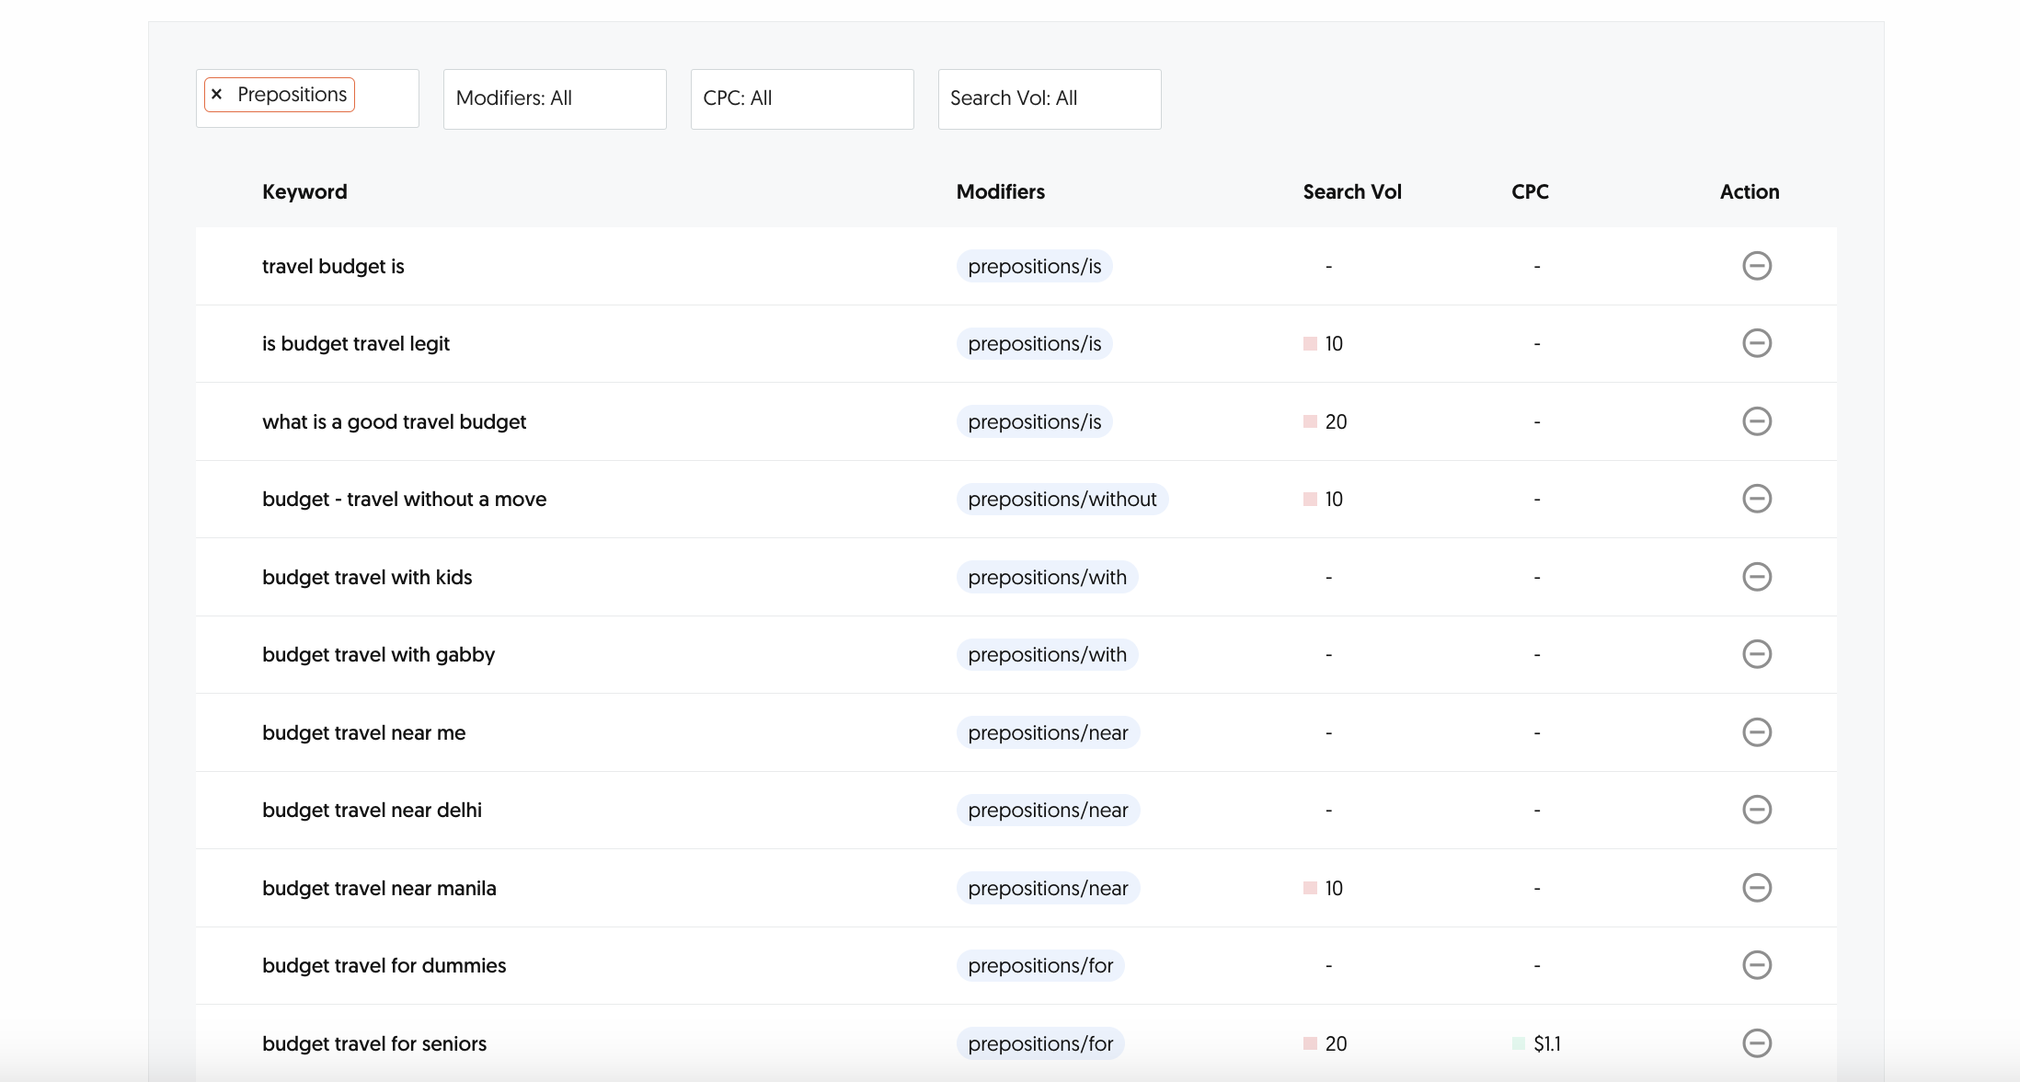Open the Modifiers: All dropdown
This screenshot has height=1082, width=2020.
tap(554, 98)
